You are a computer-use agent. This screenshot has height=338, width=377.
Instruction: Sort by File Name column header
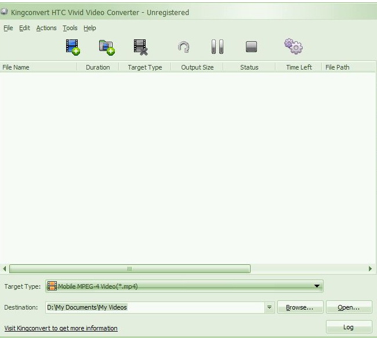(38, 67)
